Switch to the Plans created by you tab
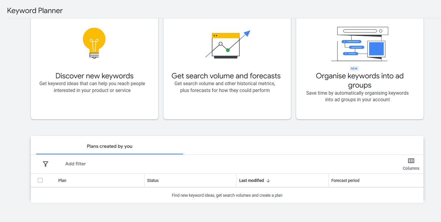Viewport: 441px width, 222px height. (110, 146)
